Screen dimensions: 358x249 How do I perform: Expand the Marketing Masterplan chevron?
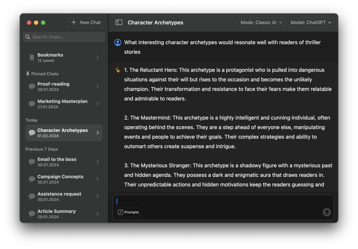point(98,104)
